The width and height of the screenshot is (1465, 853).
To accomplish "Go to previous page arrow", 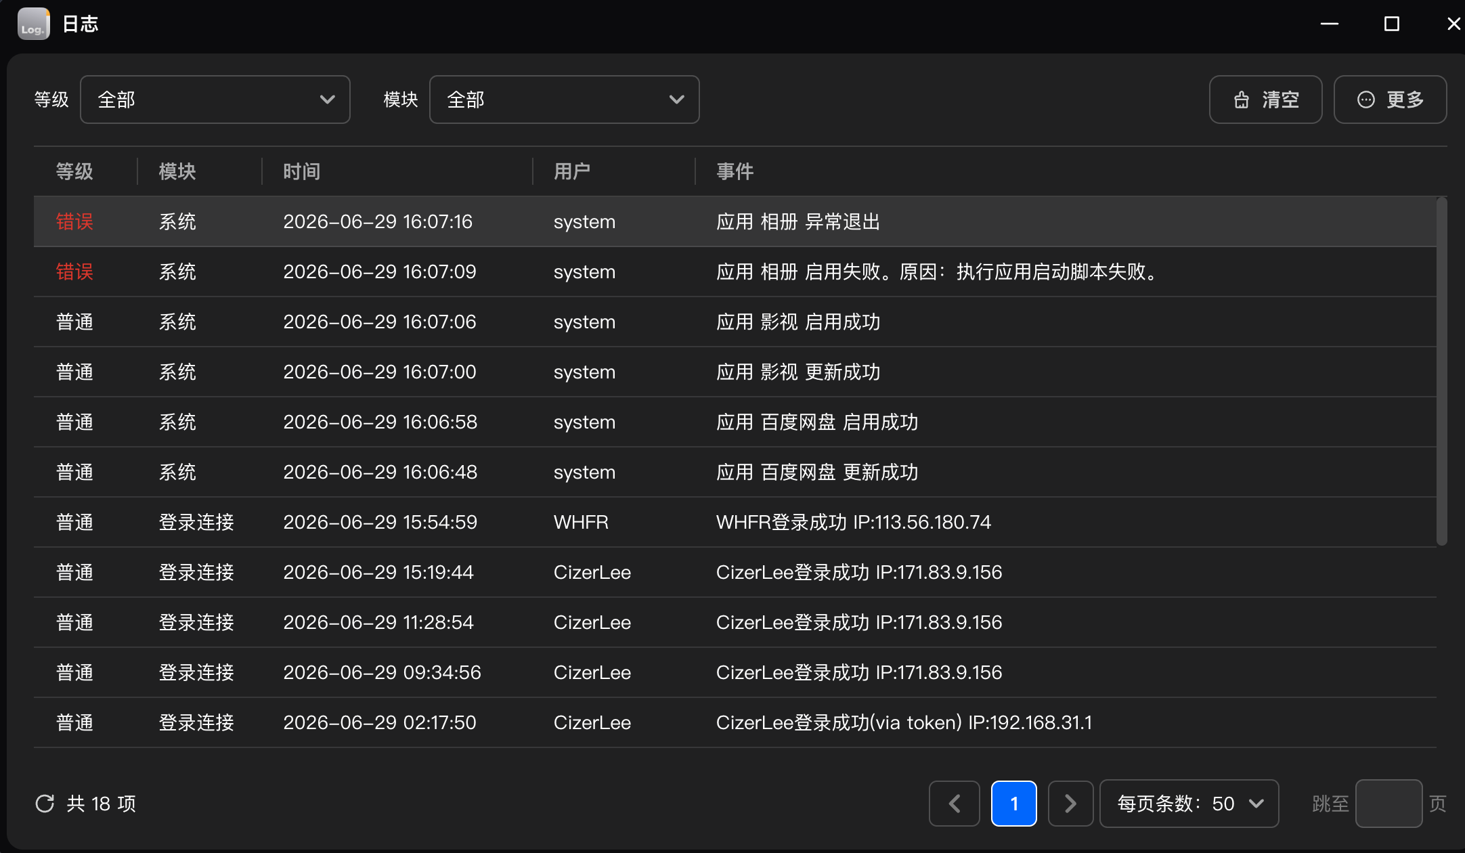I will pos(955,804).
